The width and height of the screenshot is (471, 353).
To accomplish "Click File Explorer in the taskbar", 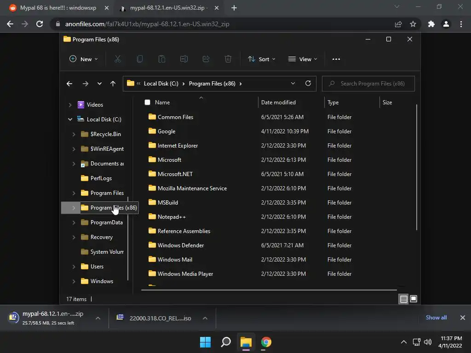I will [x=246, y=342].
